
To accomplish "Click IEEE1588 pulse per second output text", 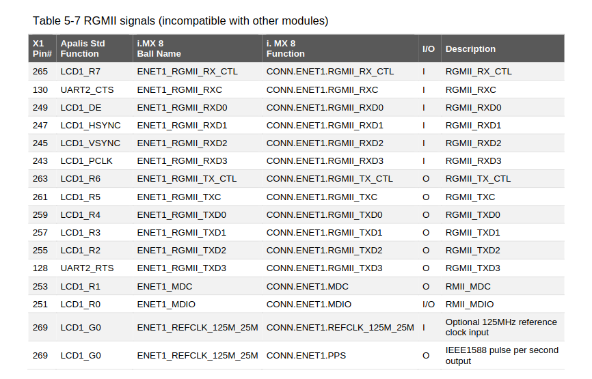I will click(502, 356).
